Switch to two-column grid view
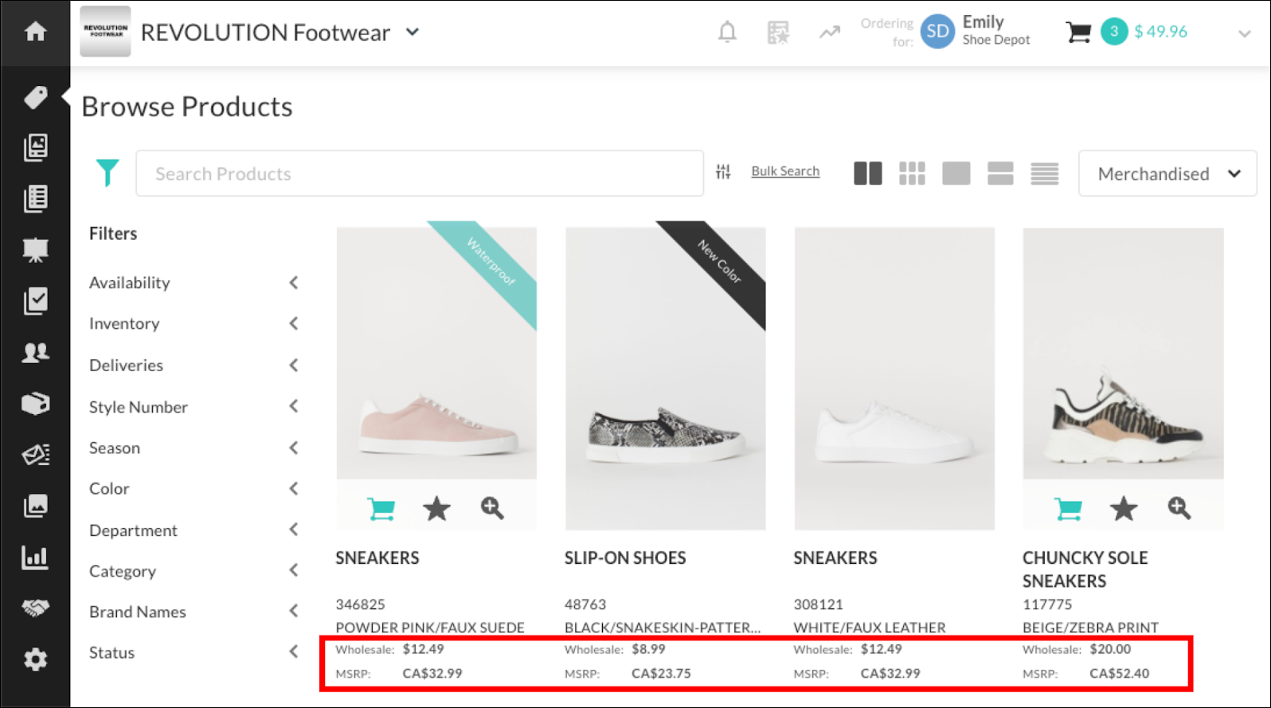The image size is (1271, 708). coord(867,173)
